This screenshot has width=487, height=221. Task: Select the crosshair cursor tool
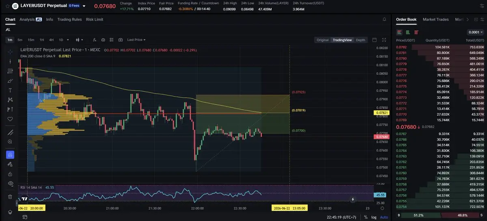10,52
